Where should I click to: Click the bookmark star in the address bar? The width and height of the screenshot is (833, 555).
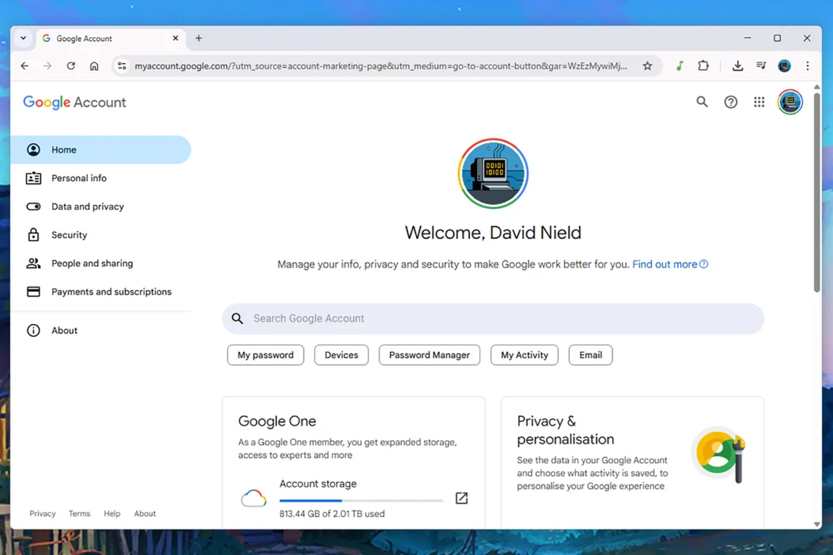pyautogui.click(x=647, y=66)
